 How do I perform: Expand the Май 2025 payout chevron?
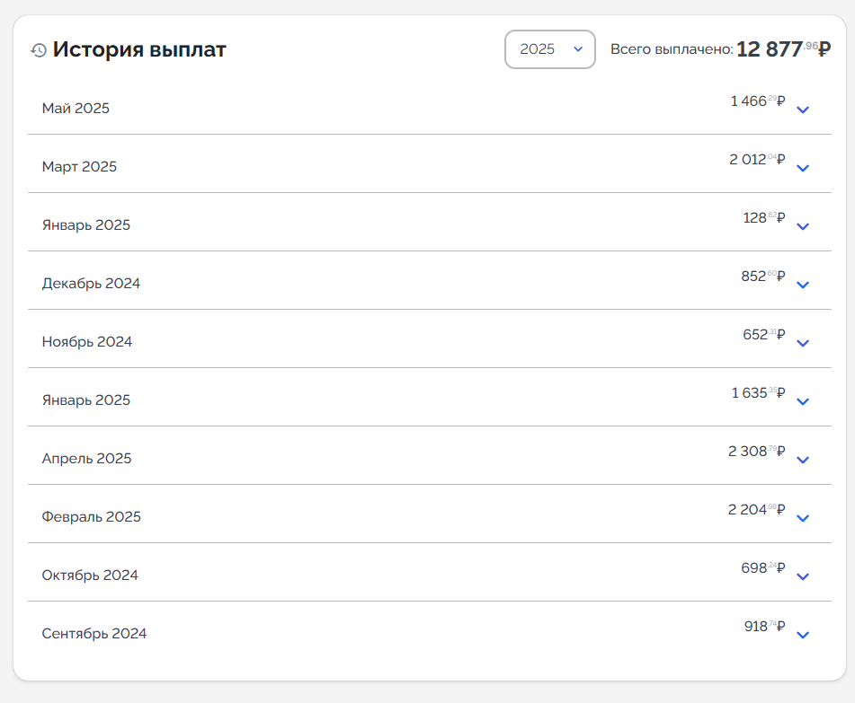point(803,110)
